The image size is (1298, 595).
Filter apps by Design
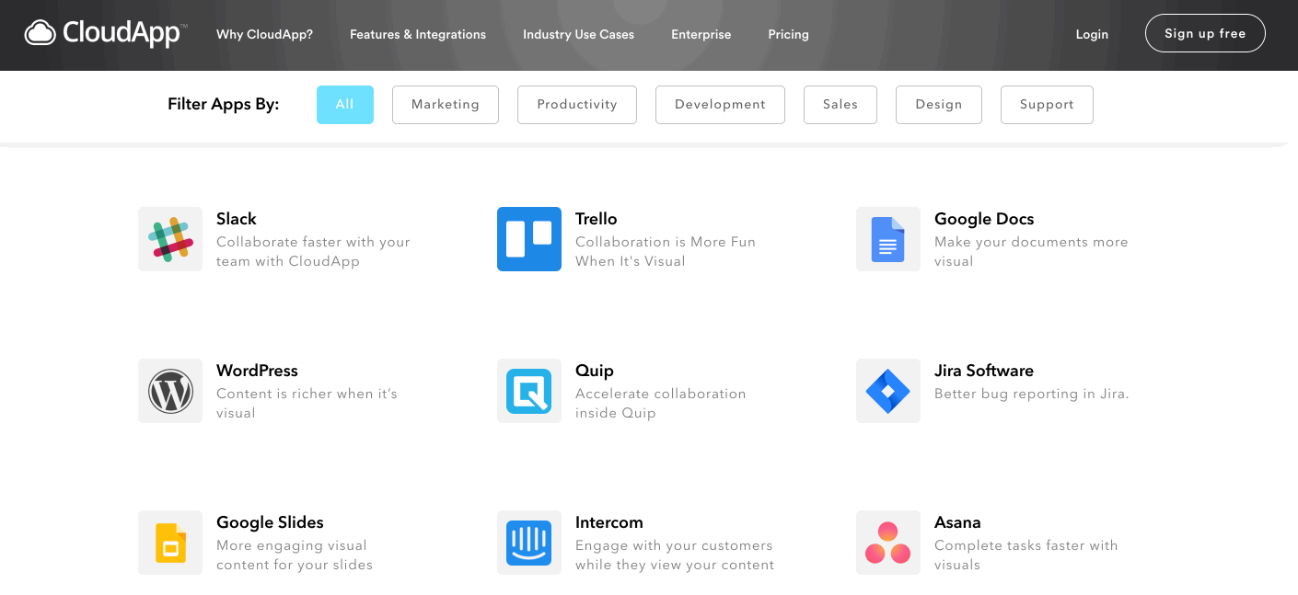click(x=939, y=105)
